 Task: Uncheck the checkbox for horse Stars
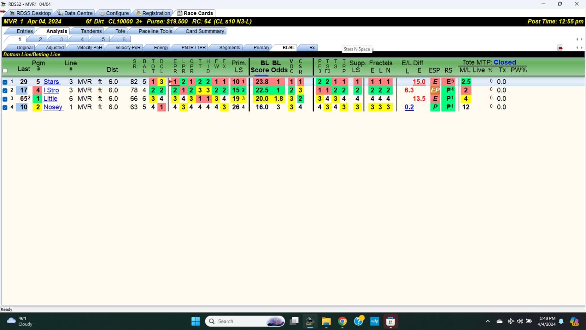5,82
